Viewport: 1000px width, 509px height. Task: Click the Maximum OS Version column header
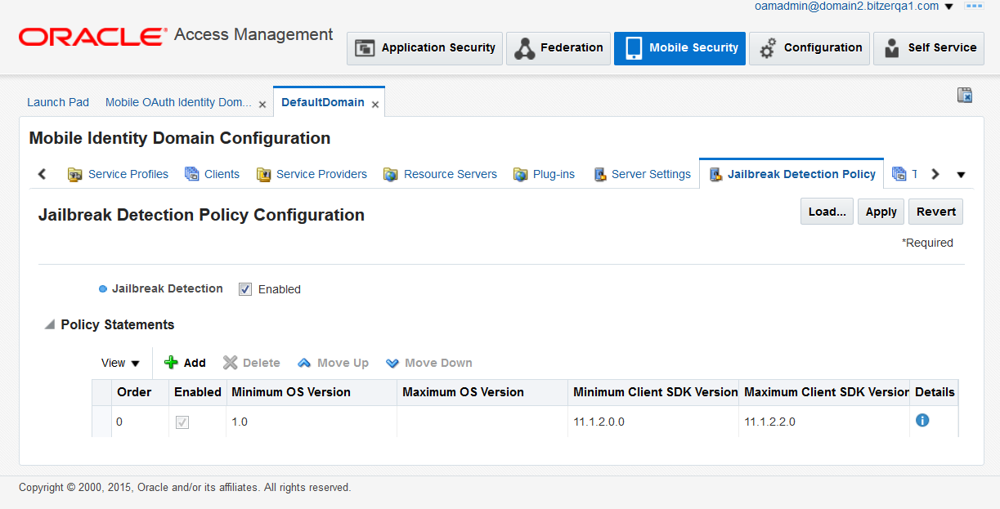[x=482, y=392]
